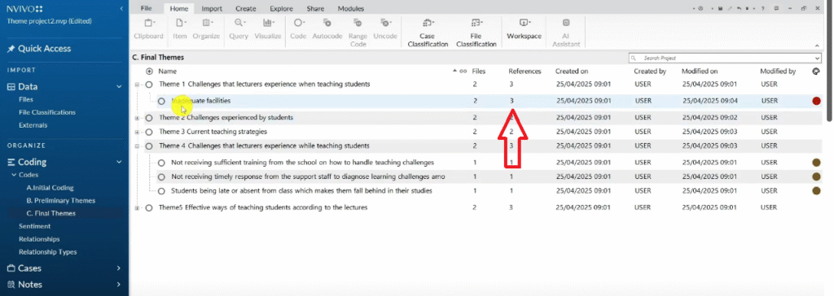Open the Organize ribbon tool
This screenshot has height=296, width=834.
tap(206, 28)
